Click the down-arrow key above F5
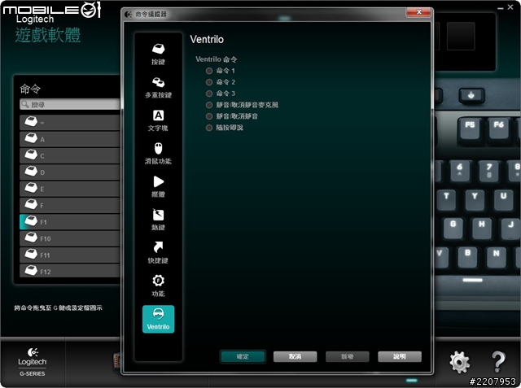The image size is (521, 388). (x=471, y=96)
